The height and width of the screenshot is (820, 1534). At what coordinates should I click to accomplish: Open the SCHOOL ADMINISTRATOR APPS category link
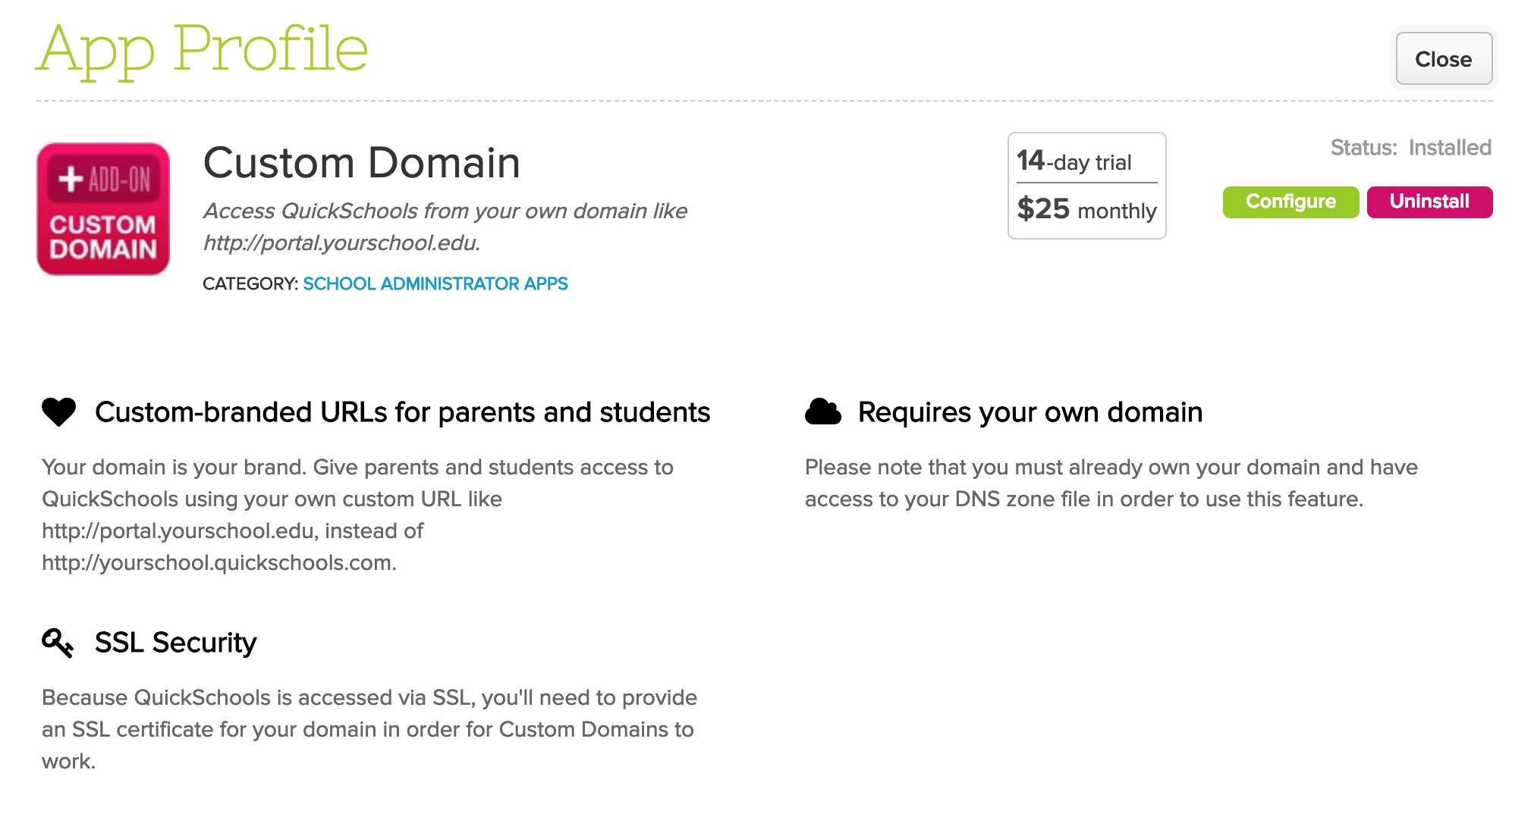(435, 283)
